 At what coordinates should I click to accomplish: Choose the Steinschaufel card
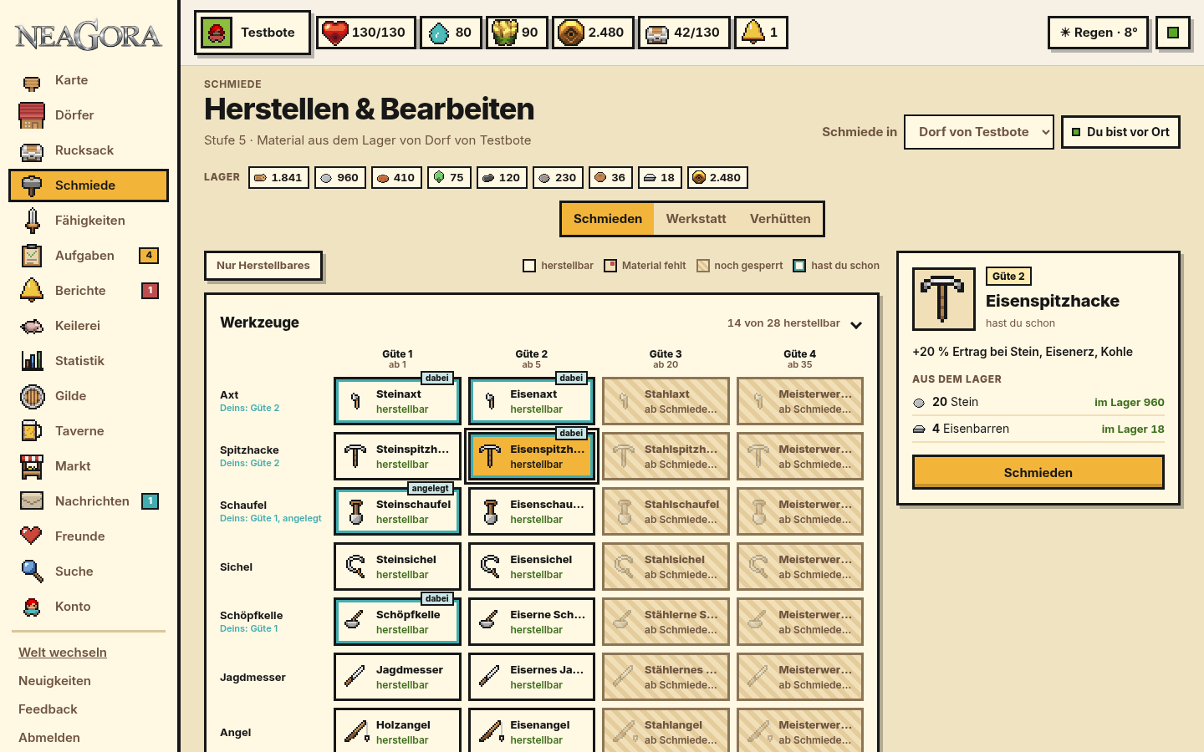(x=397, y=511)
